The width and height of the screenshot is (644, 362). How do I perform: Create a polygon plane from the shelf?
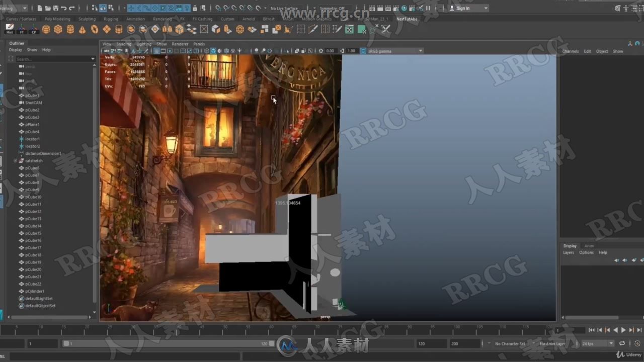(x=106, y=29)
